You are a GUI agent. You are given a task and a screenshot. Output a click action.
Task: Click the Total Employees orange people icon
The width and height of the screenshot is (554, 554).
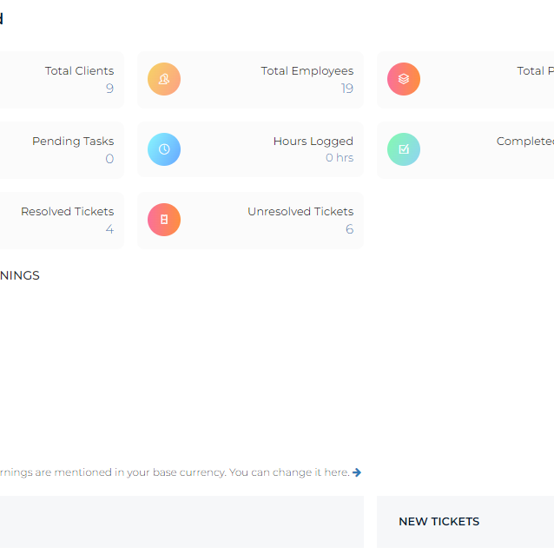[164, 79]
